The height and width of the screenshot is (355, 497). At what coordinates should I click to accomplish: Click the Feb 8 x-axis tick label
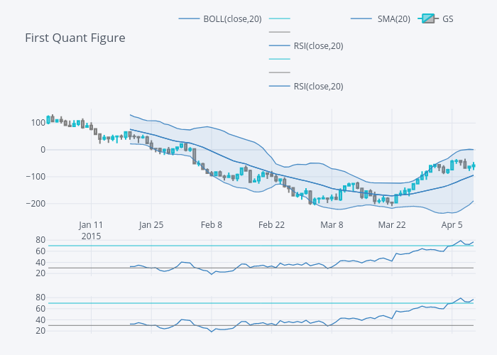pyautogui.click(x=212, y=225)
